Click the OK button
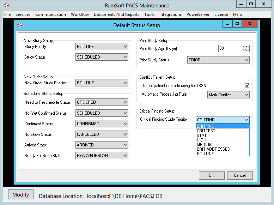Screen dimensions: 274x205 tap(211, 175)
